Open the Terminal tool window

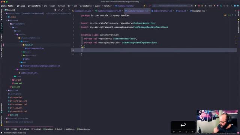click(36, 129)
